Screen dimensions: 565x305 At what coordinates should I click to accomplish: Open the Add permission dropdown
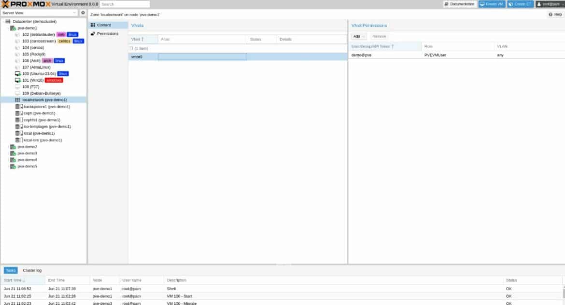(358, 36)
